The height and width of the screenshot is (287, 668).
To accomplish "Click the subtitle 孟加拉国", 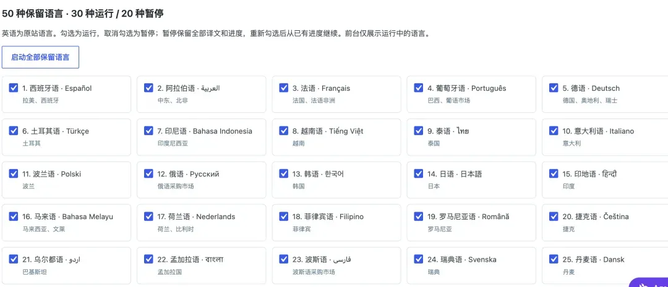I will point(169,272).
